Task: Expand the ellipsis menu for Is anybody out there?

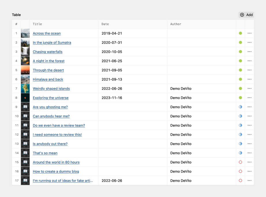Action: [x=249, y=144]
